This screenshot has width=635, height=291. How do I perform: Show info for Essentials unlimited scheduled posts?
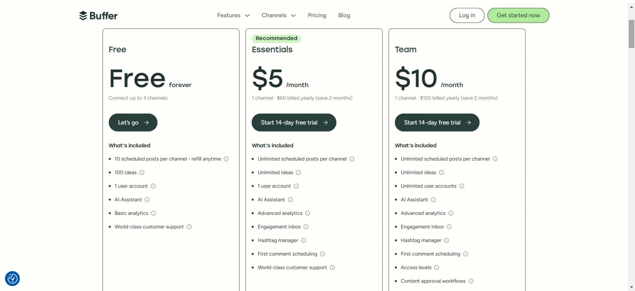pos(352,159)
